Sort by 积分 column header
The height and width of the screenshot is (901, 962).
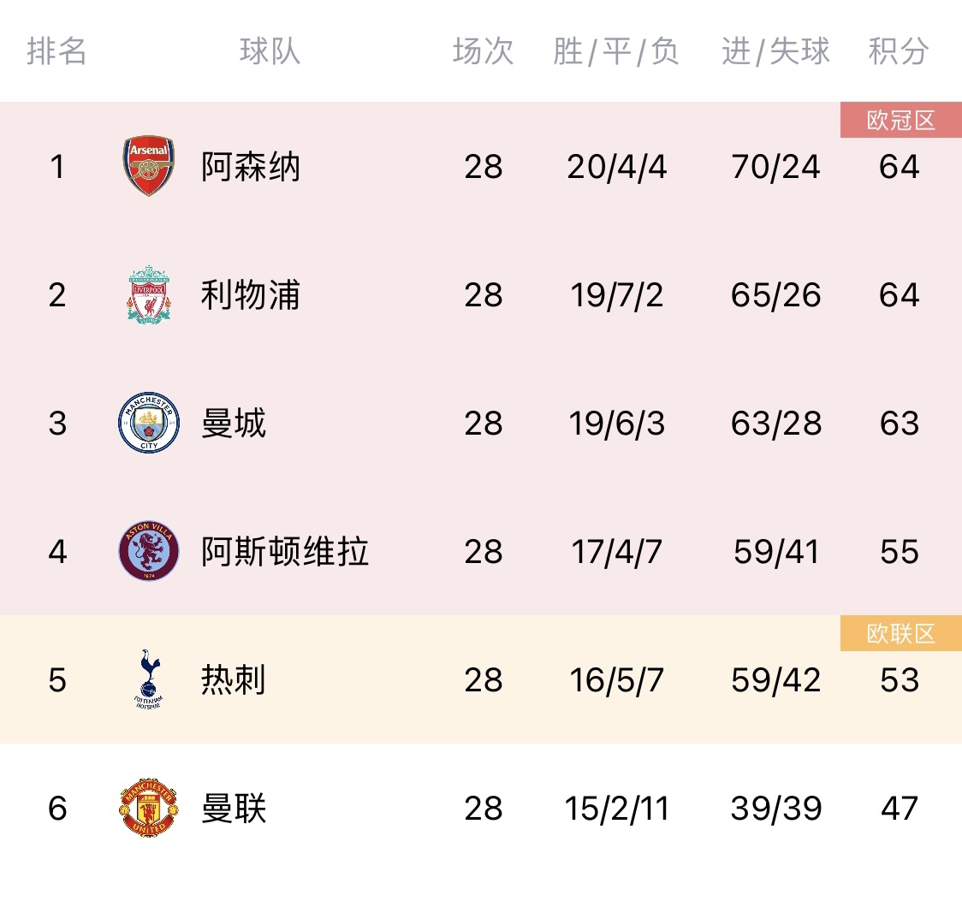pos(899,51)
